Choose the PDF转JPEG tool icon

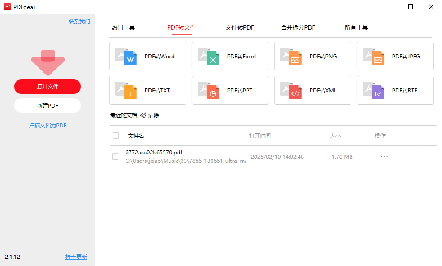373,57
